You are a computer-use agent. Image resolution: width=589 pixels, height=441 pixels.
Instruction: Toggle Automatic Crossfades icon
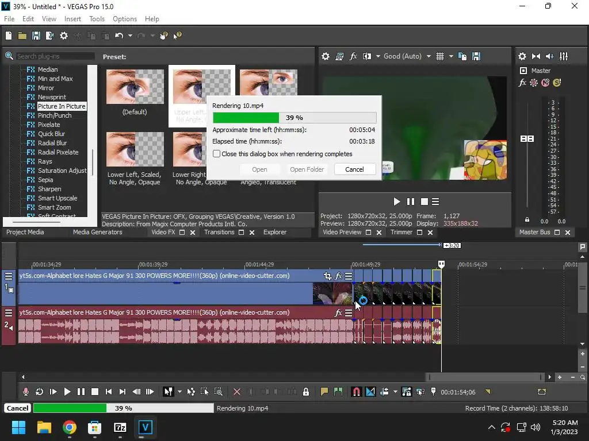[x=370, y=392]
